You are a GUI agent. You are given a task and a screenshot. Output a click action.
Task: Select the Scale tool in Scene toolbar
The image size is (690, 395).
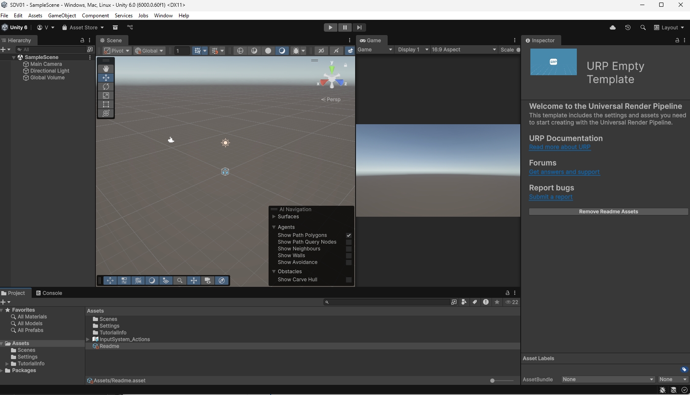(x=106, y=95)
